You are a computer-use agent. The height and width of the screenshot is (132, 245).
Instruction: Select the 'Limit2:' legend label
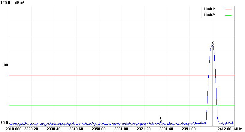(210, 15)
